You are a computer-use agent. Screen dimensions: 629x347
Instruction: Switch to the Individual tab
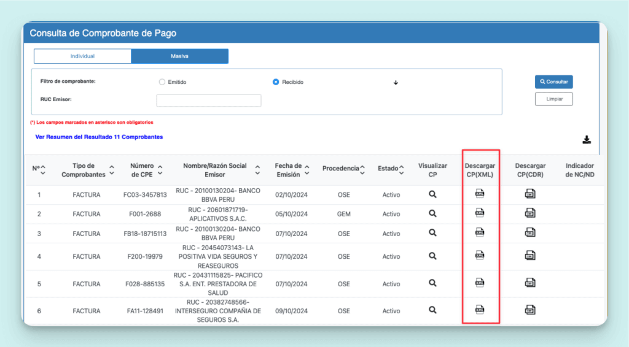point(82,56)
